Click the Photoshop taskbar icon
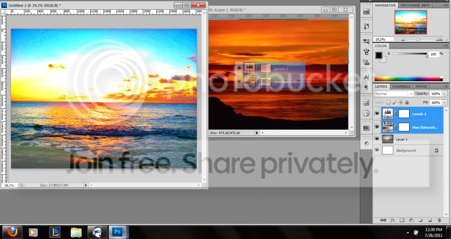Image resolution: width=451 pixels, height=239 pixels. [117, 232]
